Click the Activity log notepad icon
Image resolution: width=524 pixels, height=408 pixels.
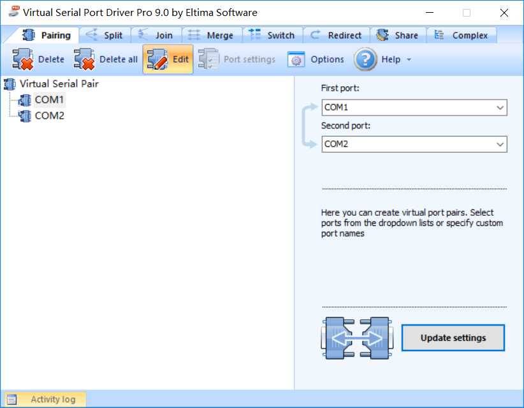click(x=11, y=399)
